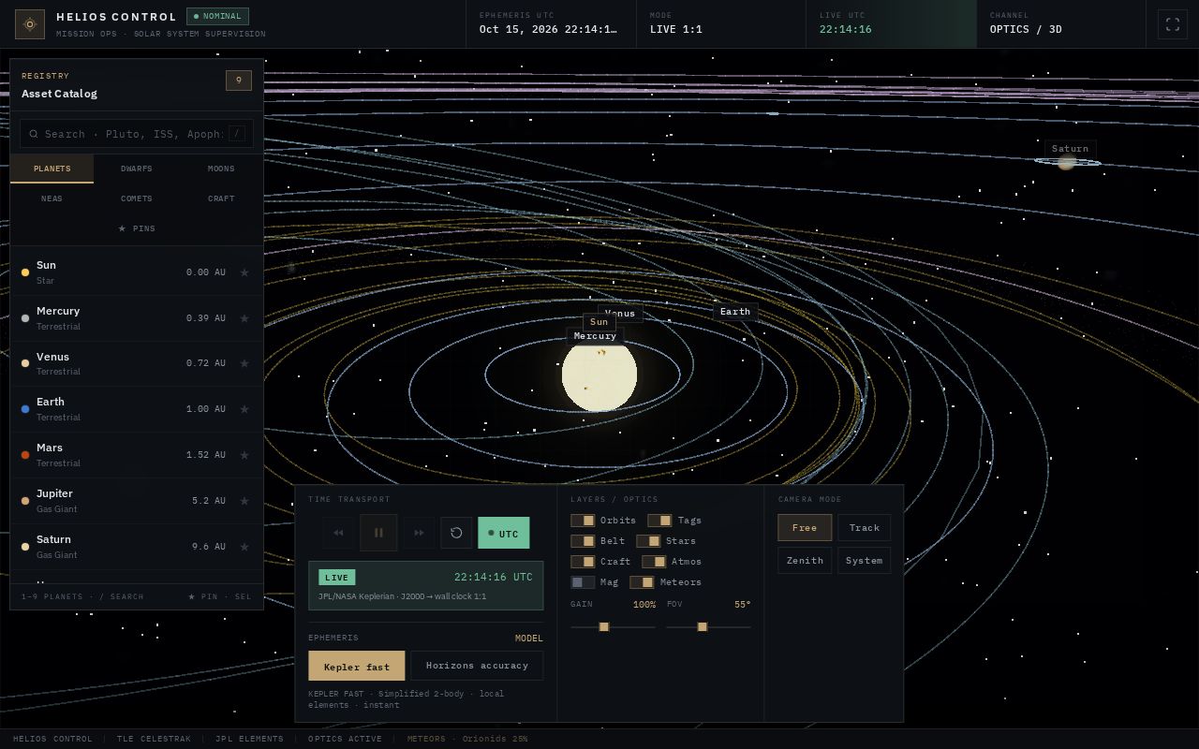Toggle the Orbits layer switch
The image size is (1199, 749).
(583, 521)
